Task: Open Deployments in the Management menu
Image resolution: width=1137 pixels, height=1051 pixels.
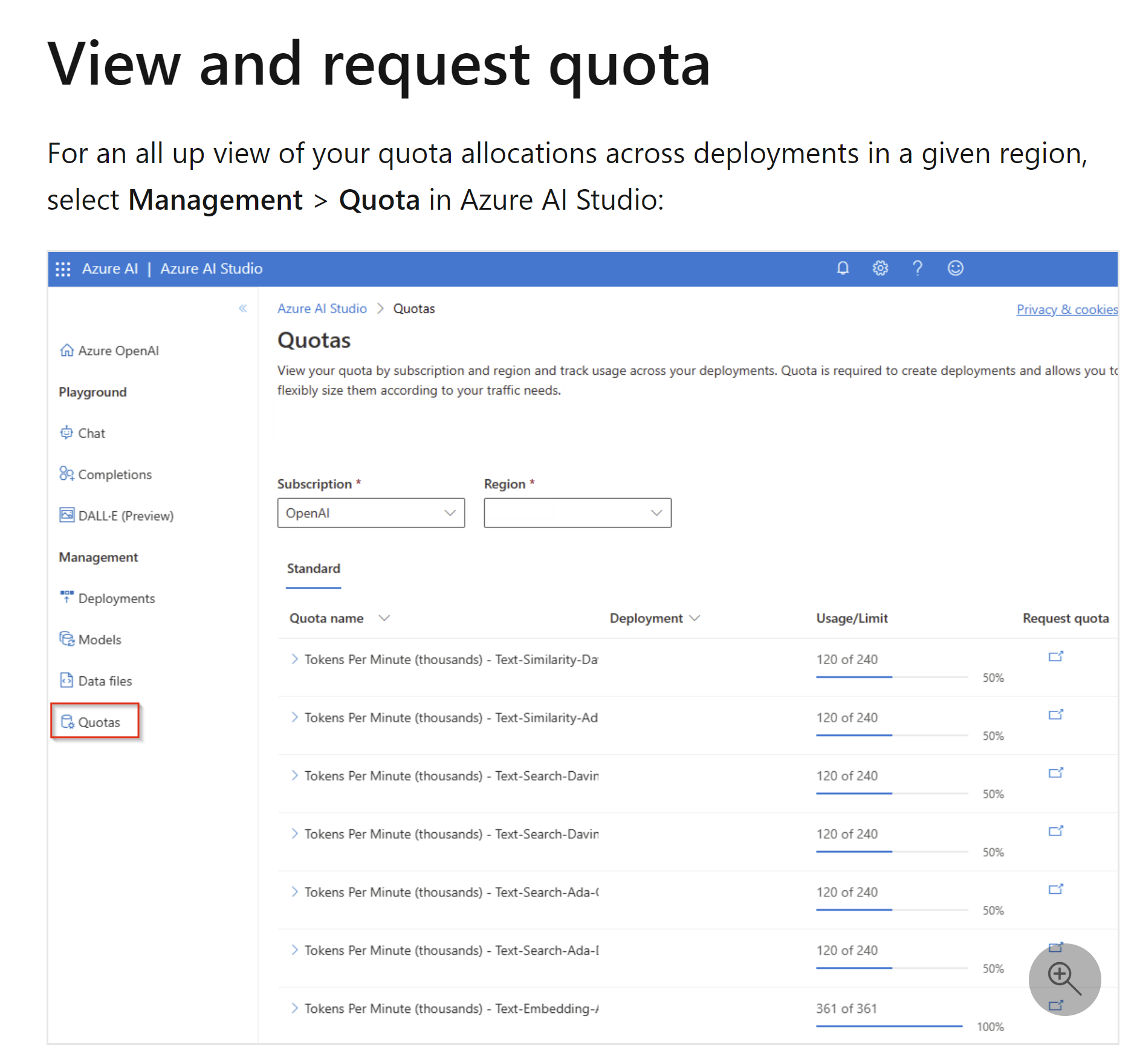Action: tap(116, 598)
